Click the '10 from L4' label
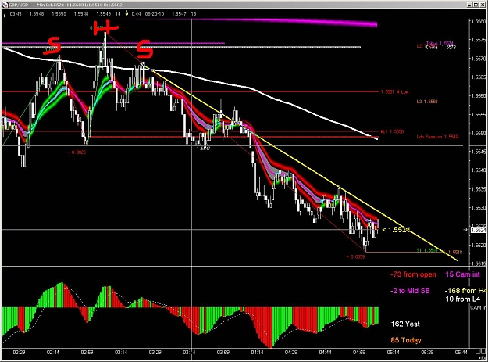The width and height of the screenshot is (488, 362). [463, 299]
